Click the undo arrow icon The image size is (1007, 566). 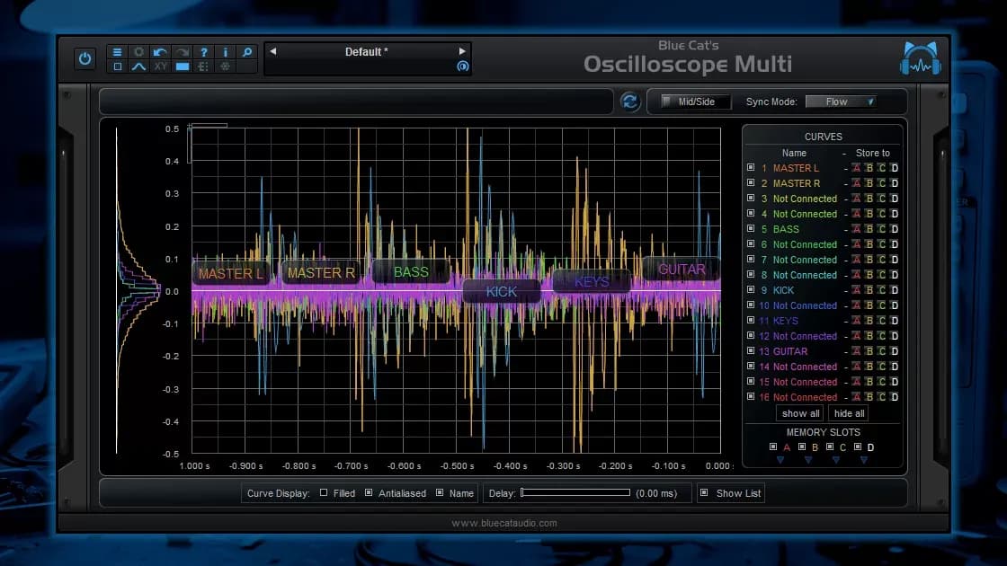(x=160, y=52)
